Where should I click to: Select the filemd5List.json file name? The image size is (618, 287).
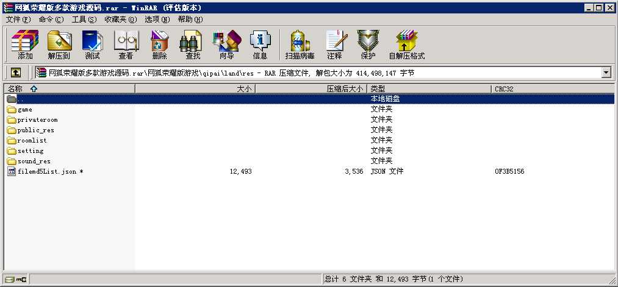point(51,172)
